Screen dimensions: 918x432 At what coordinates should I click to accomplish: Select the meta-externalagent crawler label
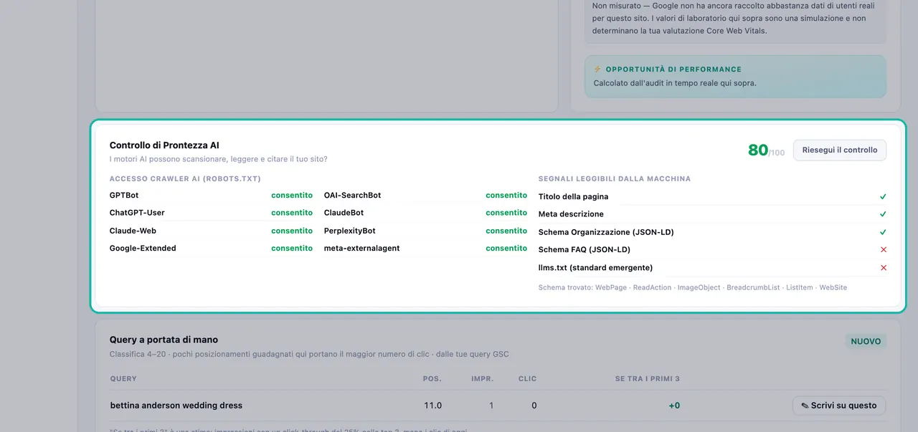pyautogui.click(x=361, y=248)
